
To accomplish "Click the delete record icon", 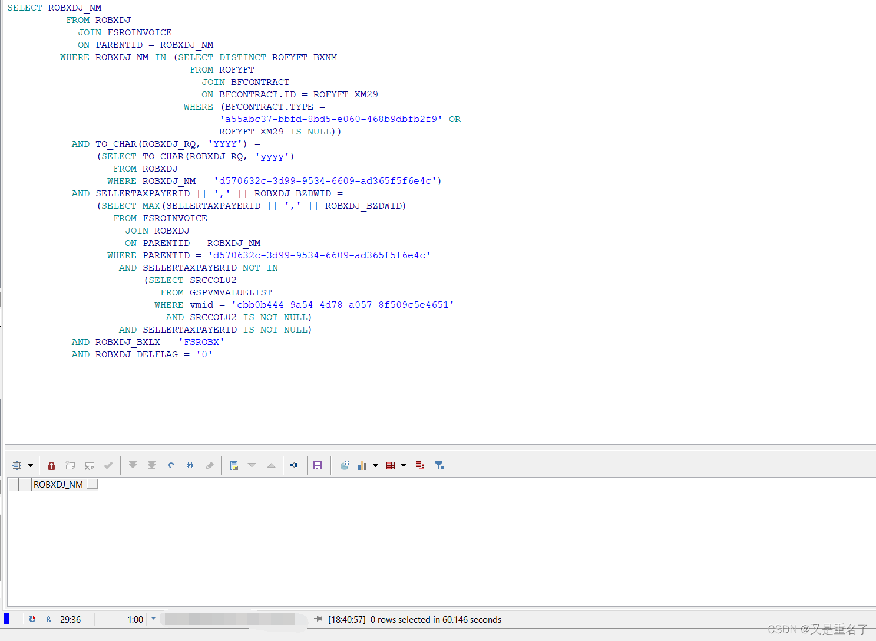I will point(90,465).
